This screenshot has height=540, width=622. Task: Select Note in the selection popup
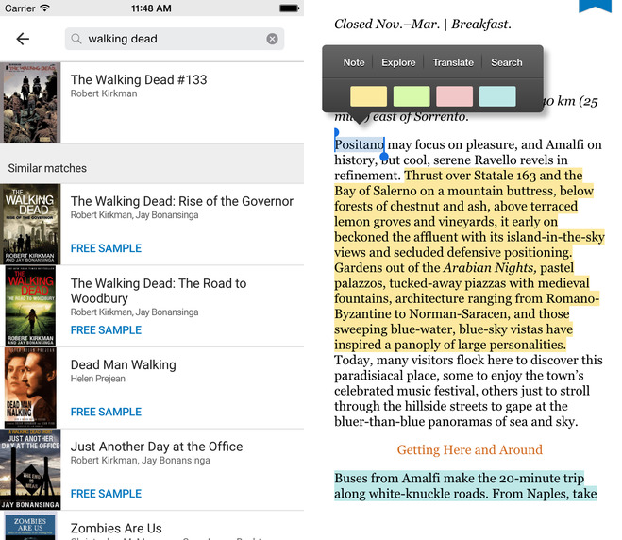pyautogui.click(x=354, y=62)
